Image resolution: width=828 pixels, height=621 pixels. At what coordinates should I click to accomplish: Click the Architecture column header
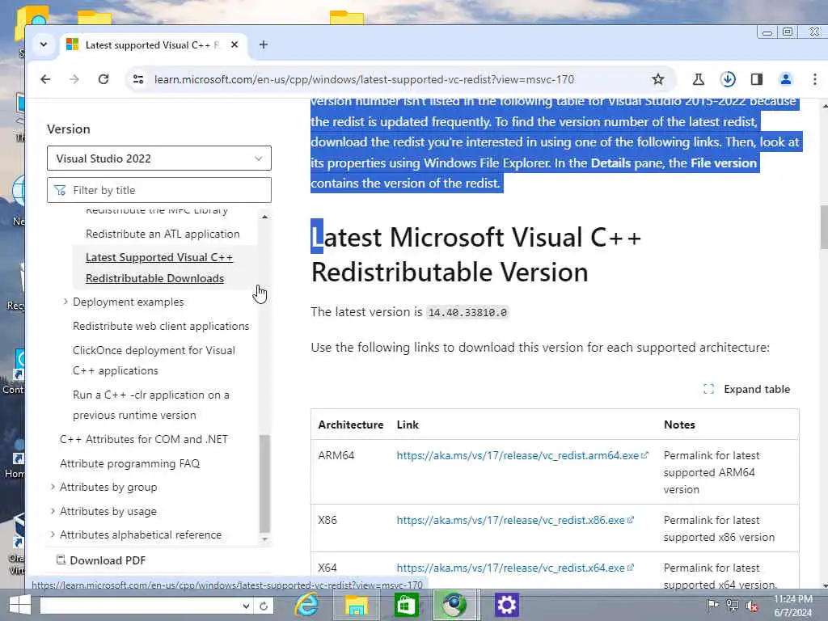pyautogui.click(x=351, y=425)
